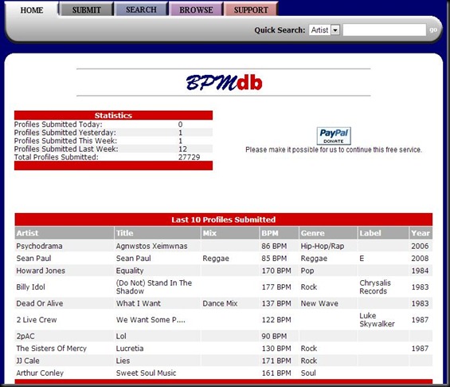Image resolution: width=450 pixels, height=387 pixels.
Task: Click artist Billy Idol
Action: pyautogui.click(x=31, y=287)
